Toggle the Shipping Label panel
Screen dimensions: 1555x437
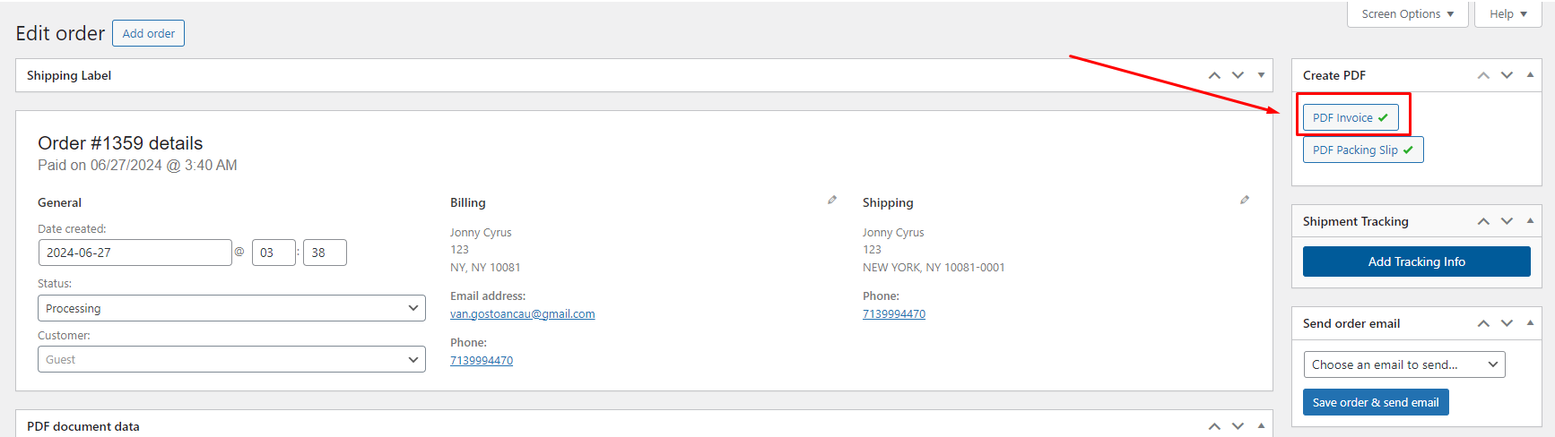1261,75
